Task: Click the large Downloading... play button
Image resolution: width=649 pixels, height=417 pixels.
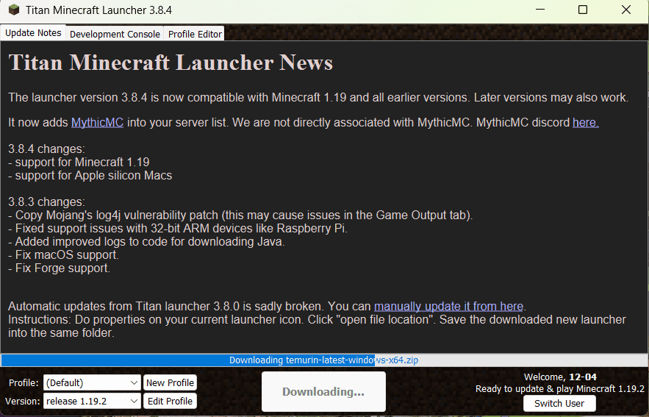Action: pyautogui.click(x=323, y=391)
